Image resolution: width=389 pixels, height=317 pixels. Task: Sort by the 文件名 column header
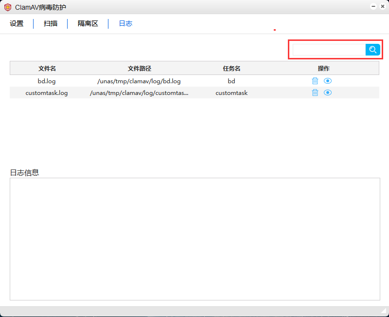click(47, 68)
